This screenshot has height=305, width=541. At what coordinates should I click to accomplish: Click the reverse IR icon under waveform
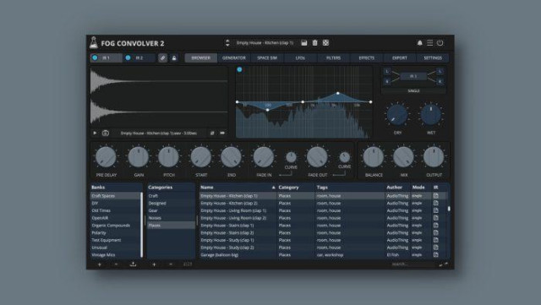[212, 133]
